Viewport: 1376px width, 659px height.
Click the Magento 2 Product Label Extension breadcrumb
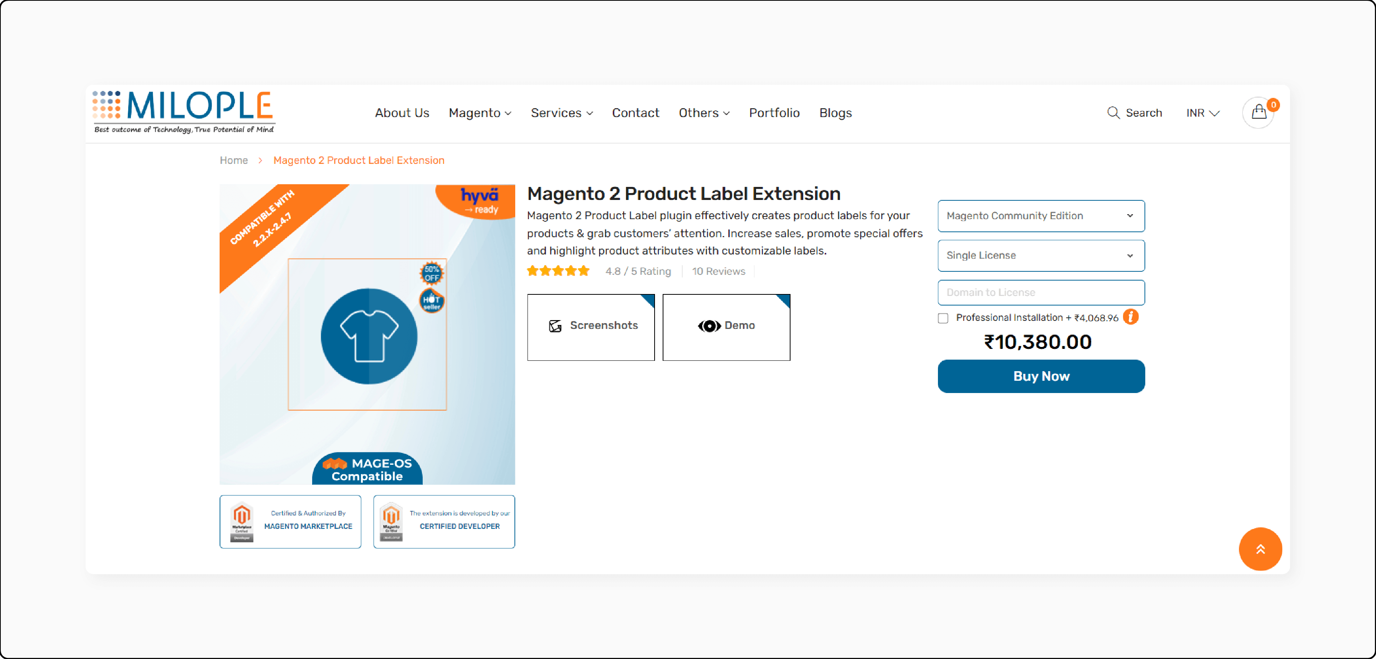tap(359, 160)
